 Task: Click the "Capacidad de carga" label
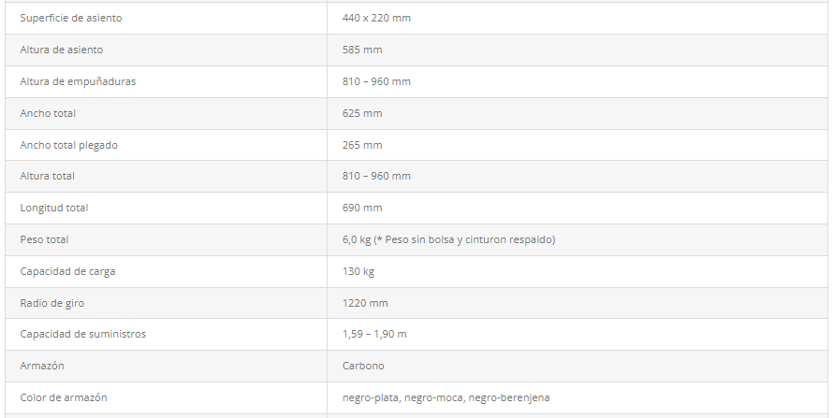(x=67, y=271)
